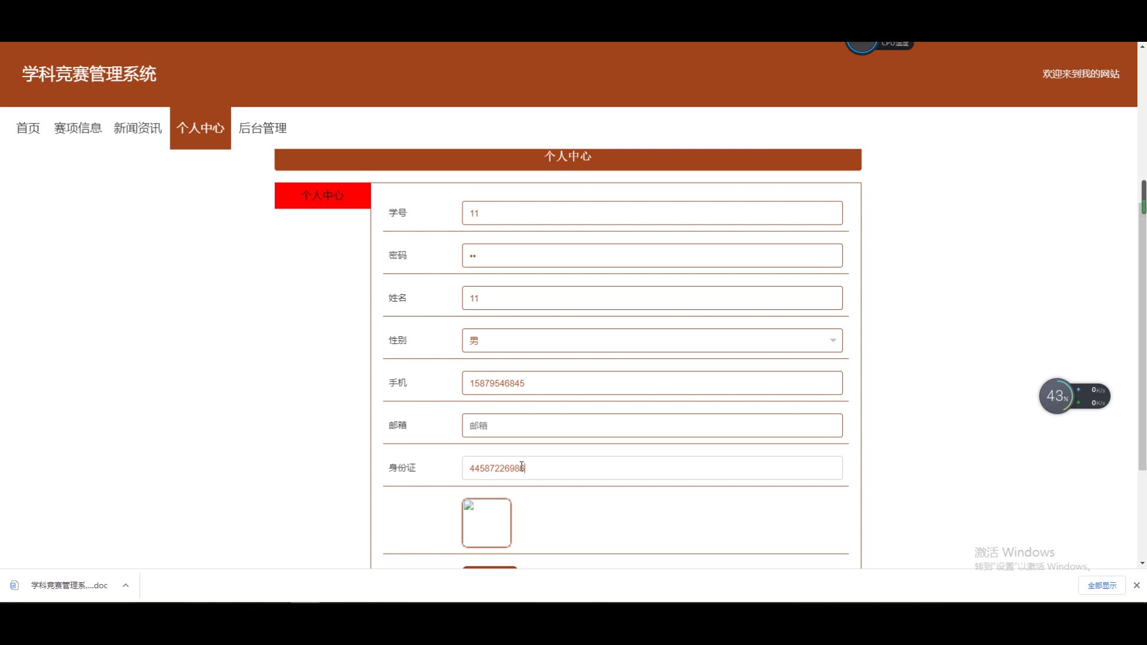Click the 学号 field label
The width and height of the screenshot is (1147, 645).
pos(397,213)
